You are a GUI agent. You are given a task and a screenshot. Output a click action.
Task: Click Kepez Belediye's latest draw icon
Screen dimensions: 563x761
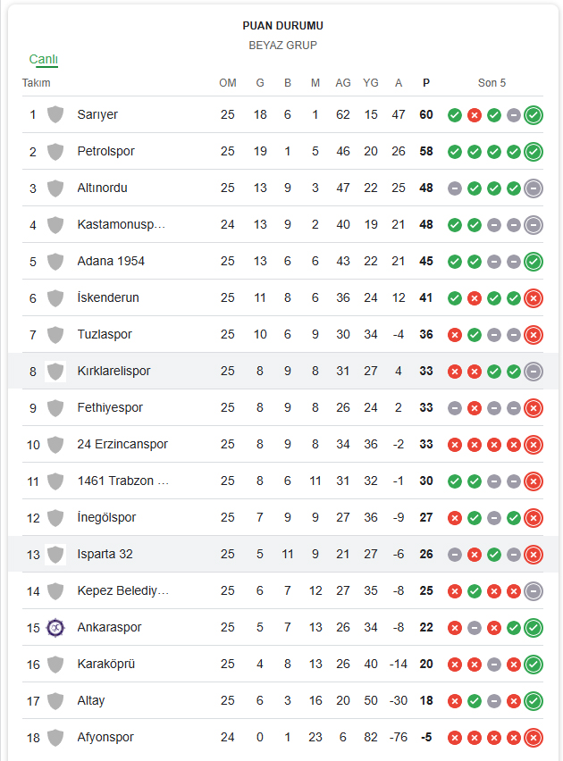tap(534, 591)
